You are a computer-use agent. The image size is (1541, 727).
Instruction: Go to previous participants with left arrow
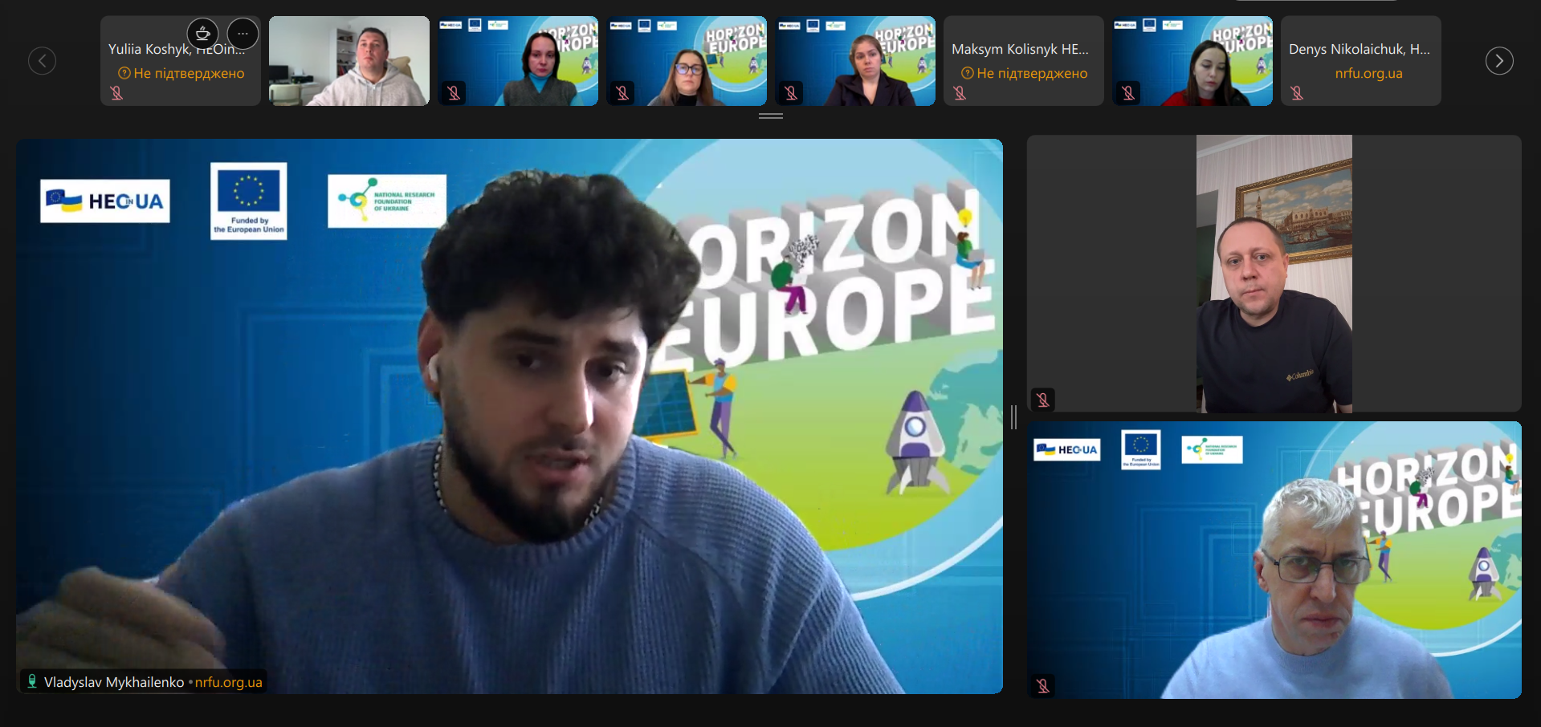tap(43, 61)
